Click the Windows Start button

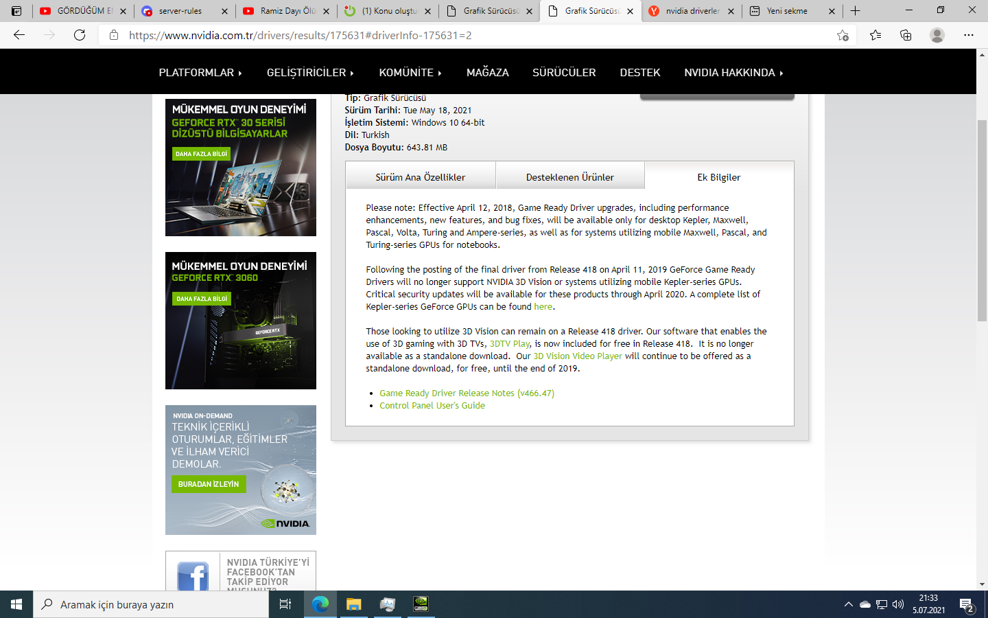click(x=16, y=604)
